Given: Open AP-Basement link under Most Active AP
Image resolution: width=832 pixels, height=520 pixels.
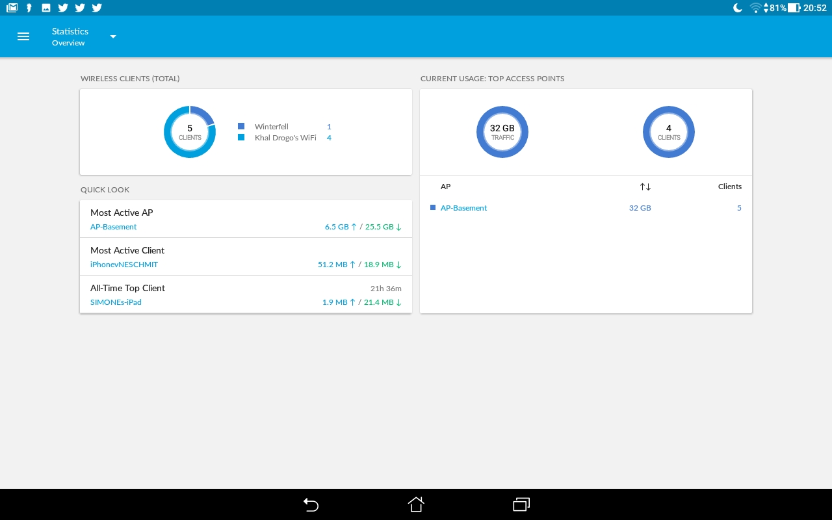Looking at the screenshot, I should pos(114,227).
